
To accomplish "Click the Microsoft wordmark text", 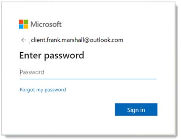I will coord(46,24).
